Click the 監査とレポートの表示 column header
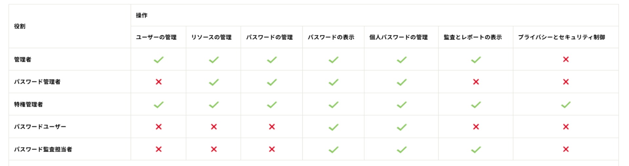 click(x=473, y=37)
